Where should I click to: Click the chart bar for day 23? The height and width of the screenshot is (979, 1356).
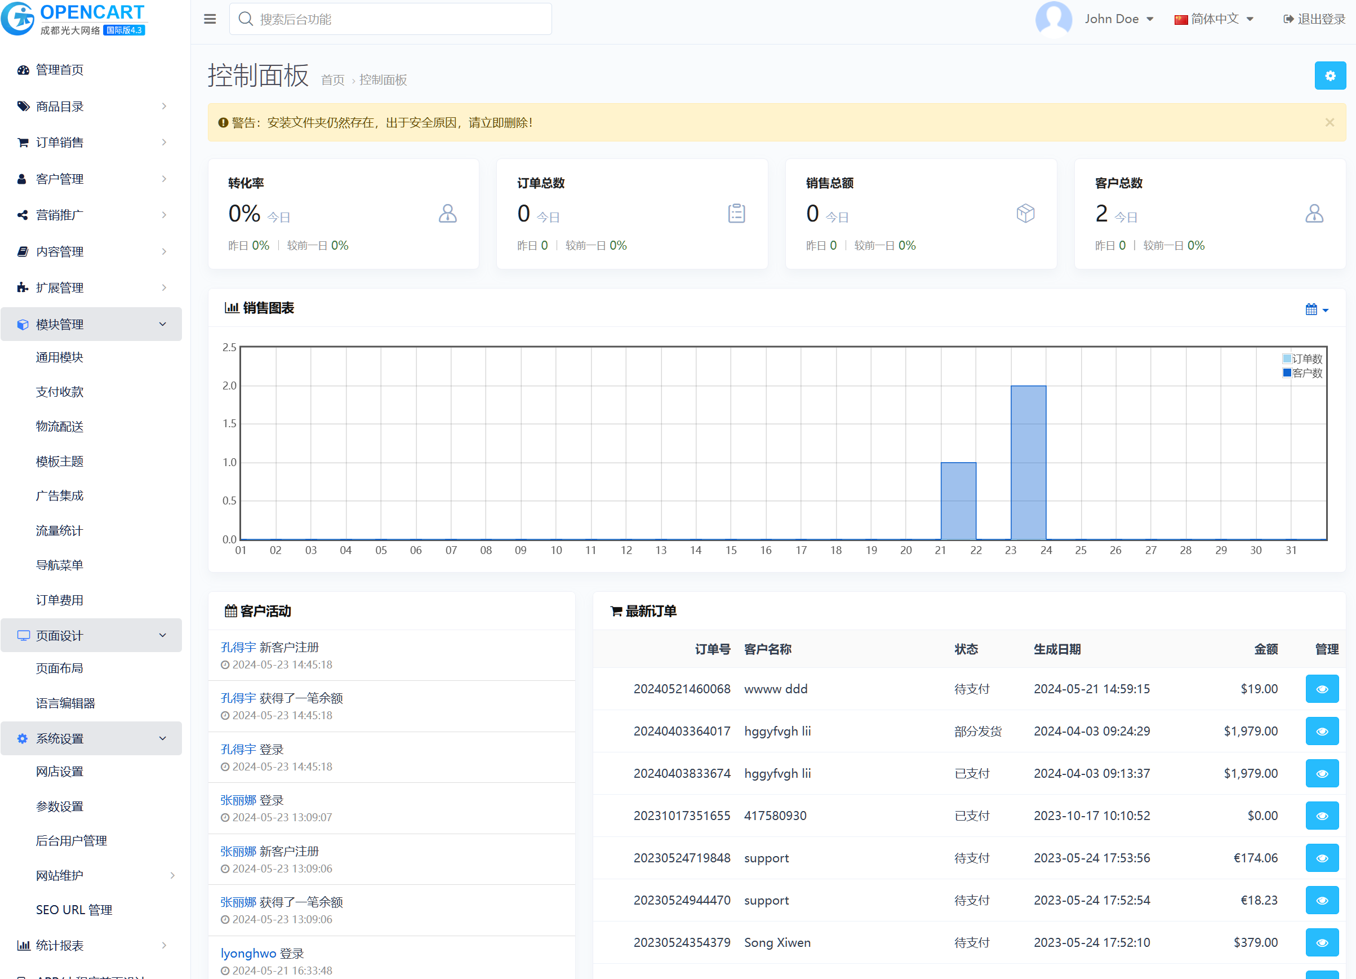coord(1028,463)
